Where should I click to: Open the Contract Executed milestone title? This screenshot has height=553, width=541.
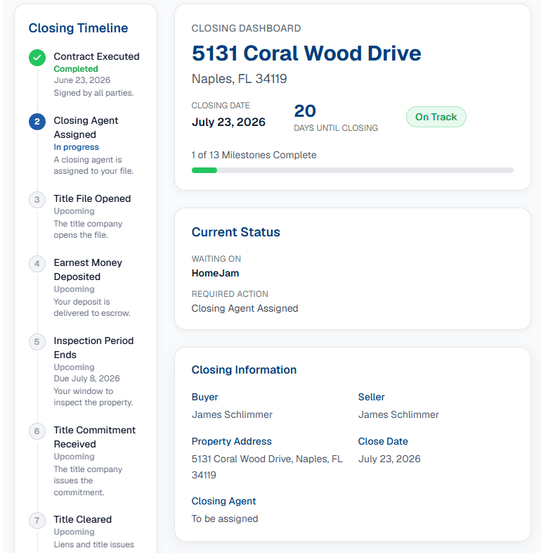point(96,56)
